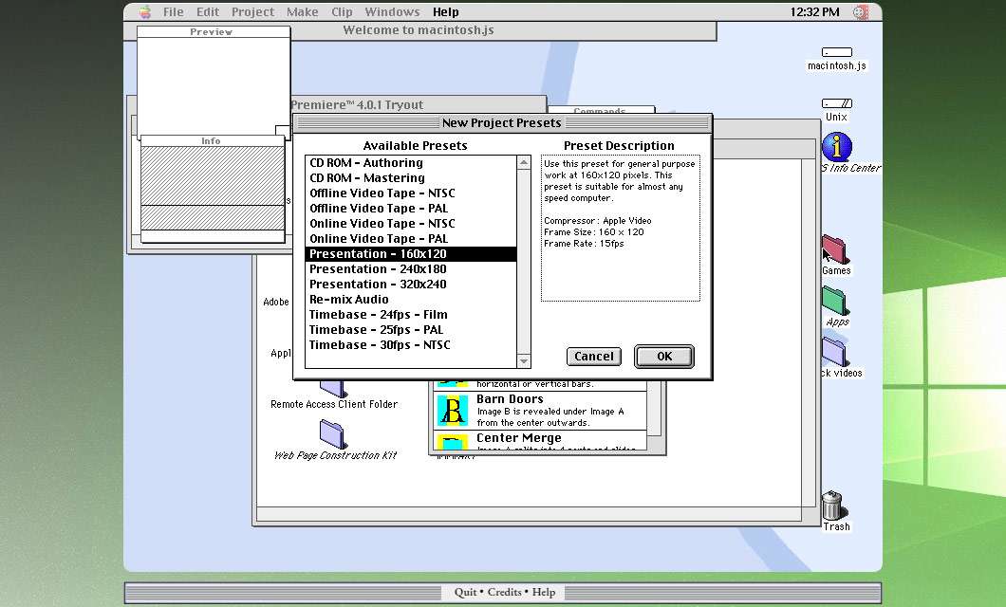Select the Presentation - 160x120 preset
1006x607 pixels.
coord(411,254)
